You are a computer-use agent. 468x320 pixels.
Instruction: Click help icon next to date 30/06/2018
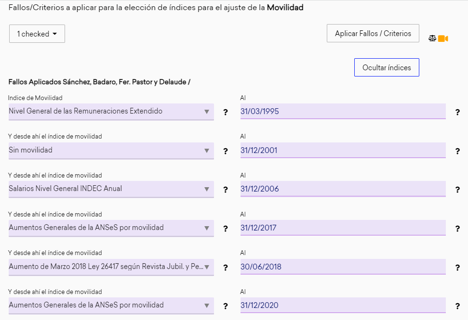457,268
